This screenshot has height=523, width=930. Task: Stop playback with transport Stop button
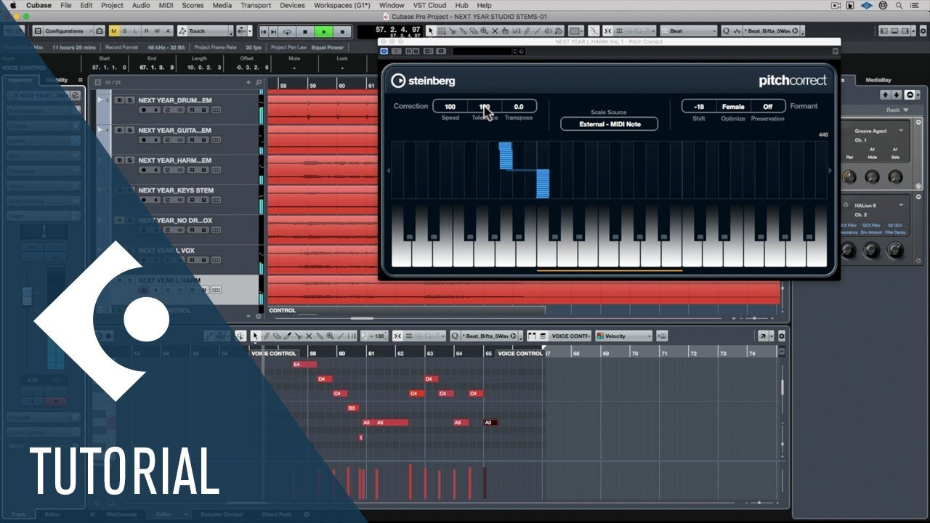pyautogui.click(x=305, y=31)
